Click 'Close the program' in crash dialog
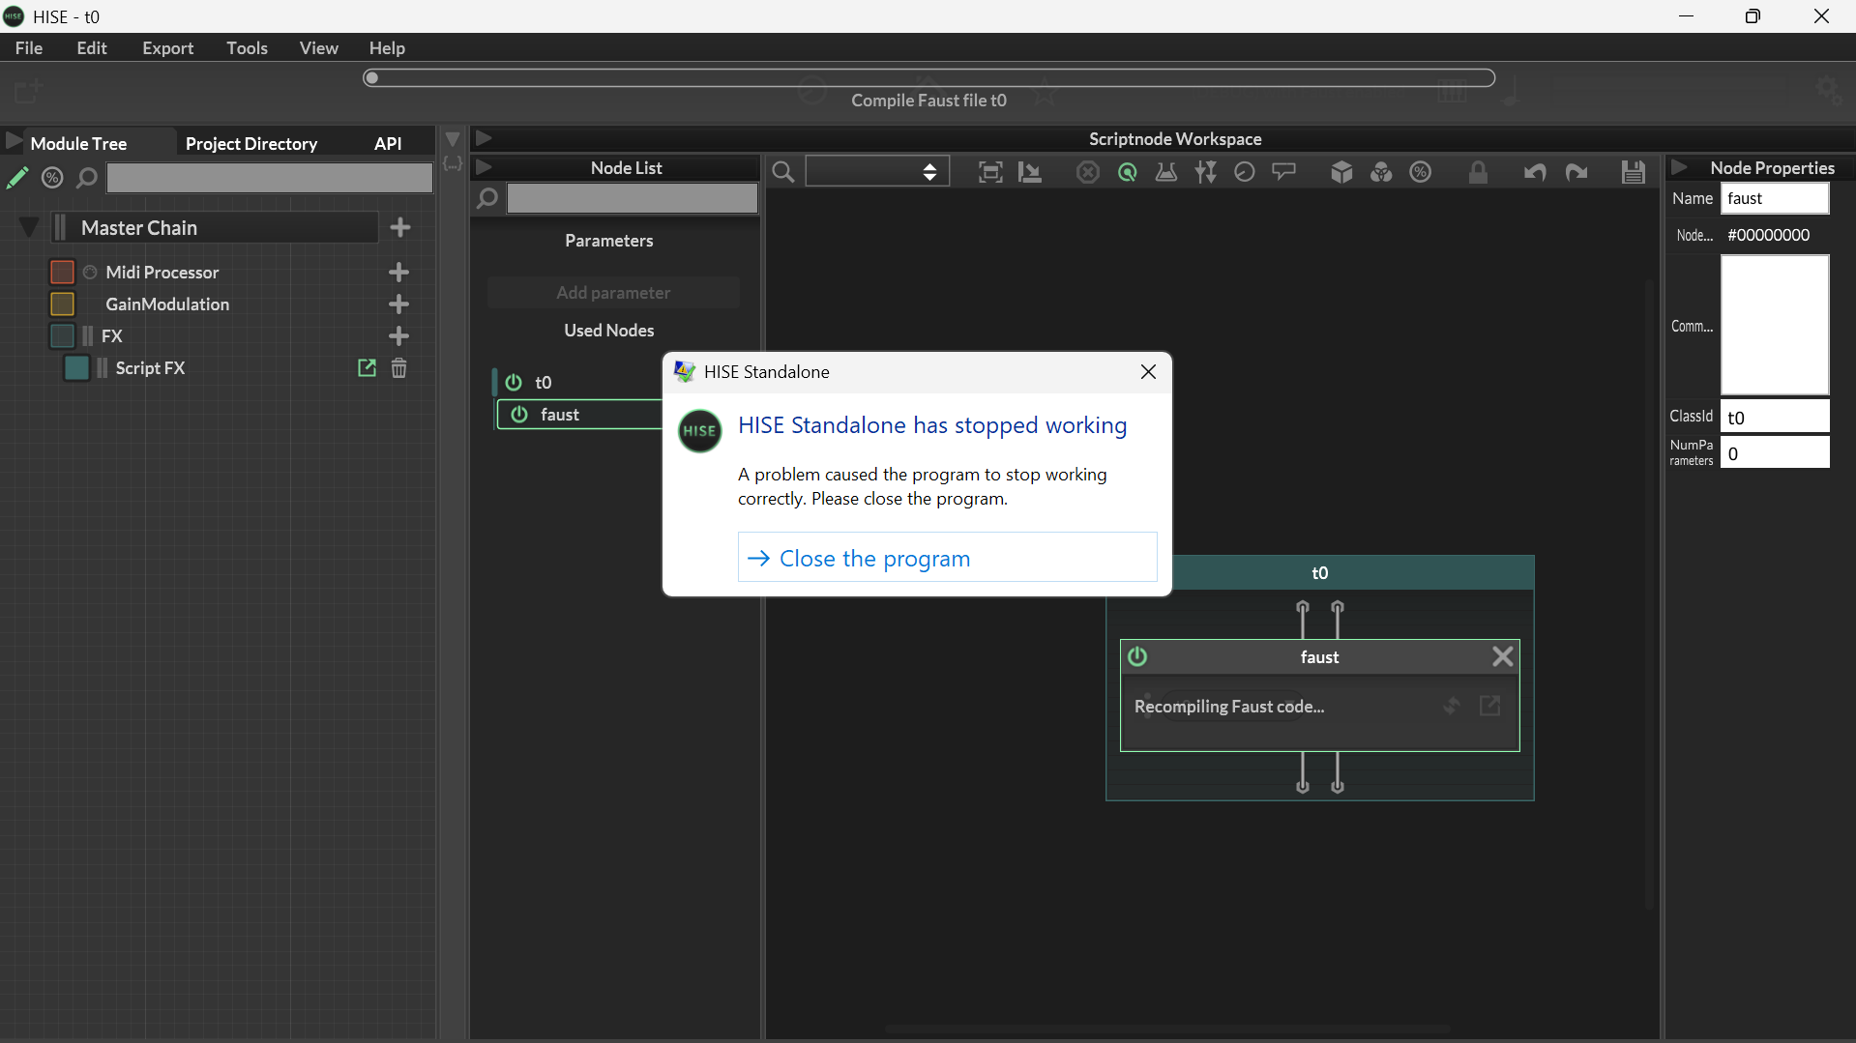 (947, 558)
